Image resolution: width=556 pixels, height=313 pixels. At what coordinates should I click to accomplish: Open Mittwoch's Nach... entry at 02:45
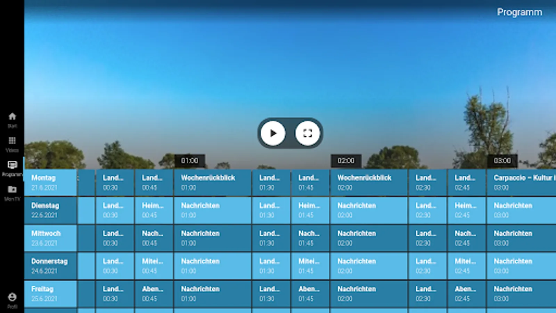click(467, 238)
